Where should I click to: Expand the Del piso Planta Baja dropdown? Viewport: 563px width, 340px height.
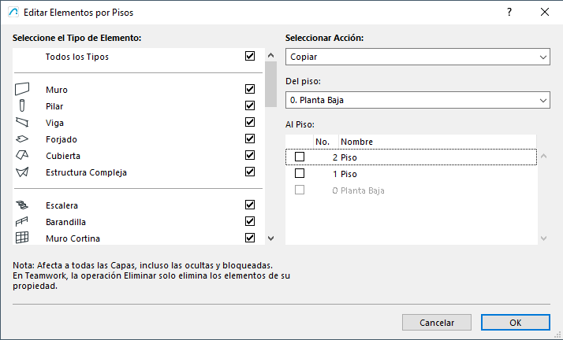418,100
